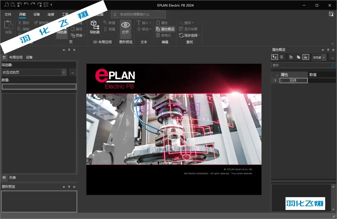Image resolution: width=337 pixels, height=219 pixels.
Task: Toggle the user-filter icon in 属性概览 toolbar
Action: 305,57
